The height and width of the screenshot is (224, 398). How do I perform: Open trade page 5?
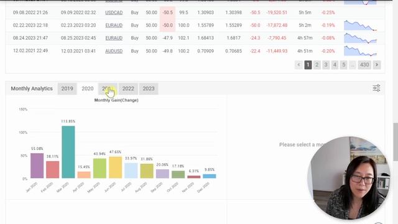(344, 65)
